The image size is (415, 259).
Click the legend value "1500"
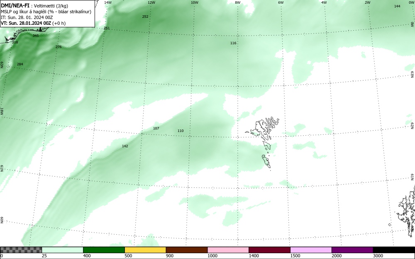[295, 256]
